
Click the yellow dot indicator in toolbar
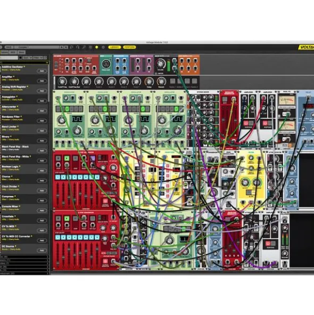(x=97, y=47)
